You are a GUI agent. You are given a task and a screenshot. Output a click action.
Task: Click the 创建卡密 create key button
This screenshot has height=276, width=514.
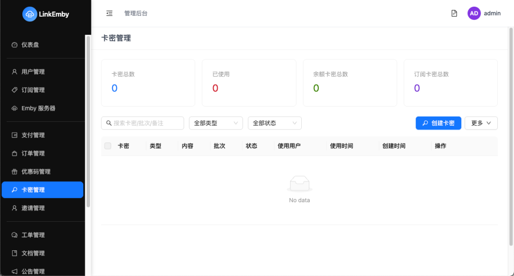click(x=438, y=123)
